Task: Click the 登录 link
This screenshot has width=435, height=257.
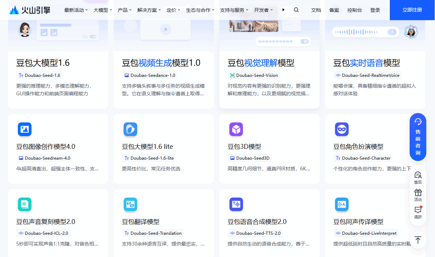Action: pos(375,10)
